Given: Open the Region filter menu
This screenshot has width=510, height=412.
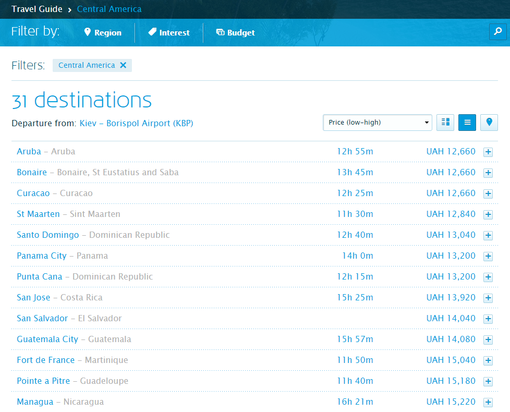Looking at the screenshot, I should pos(103,32).
